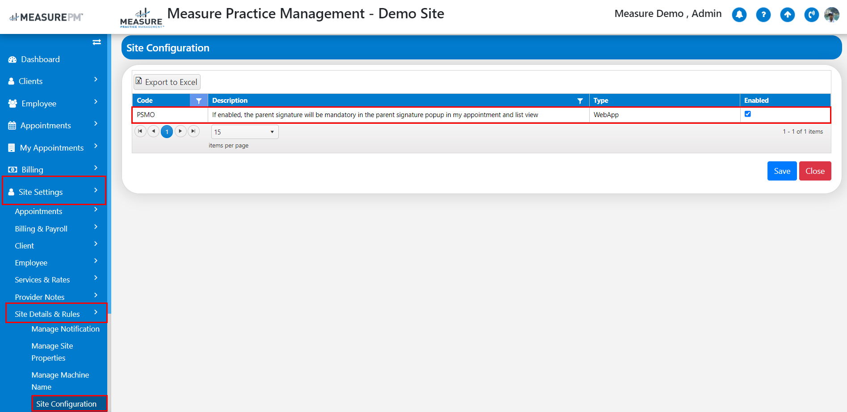This screenshot has width=847, height=412.
Task: Sort by the Type column header
Action: pos(601,101)
